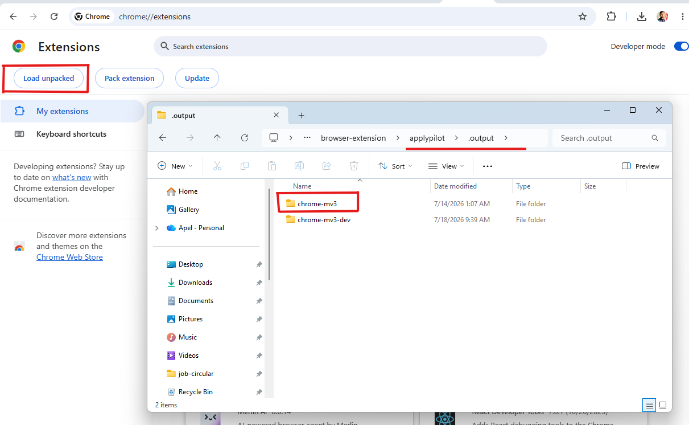This screenshot has height=425, width=689.
Task: Click the Load unpacked button
Action: coord(48,78)
